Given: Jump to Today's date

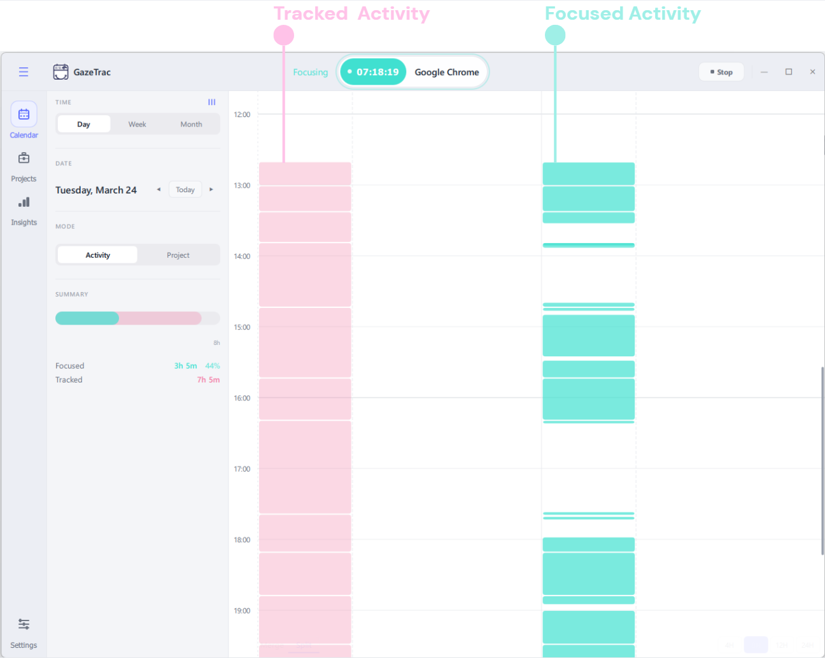Looking at the screenshot, I should pos(185,190).
